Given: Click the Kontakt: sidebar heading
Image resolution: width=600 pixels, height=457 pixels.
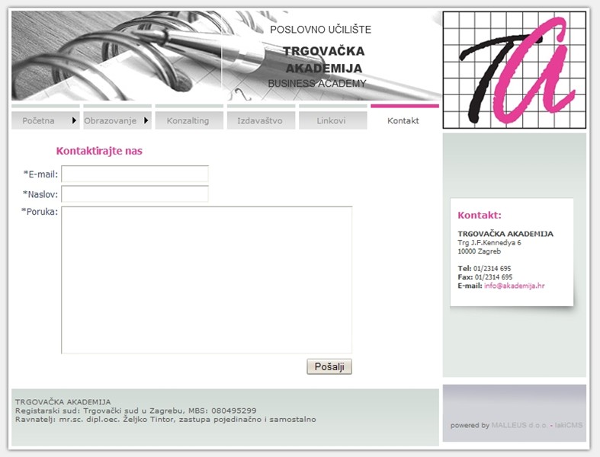Looking at the screenshot, I should point(479,215).
